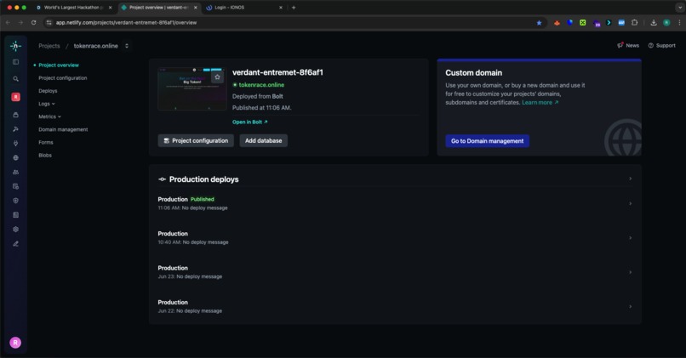Image resolution: width=686 pixels, height=358 pixels.
Task: Click the Production deploys heading
Action: pyautogui.click(x=204, y=179)
